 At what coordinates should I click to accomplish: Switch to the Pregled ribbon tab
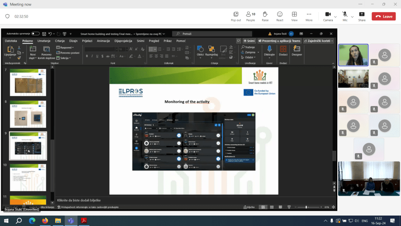point(154,41)
